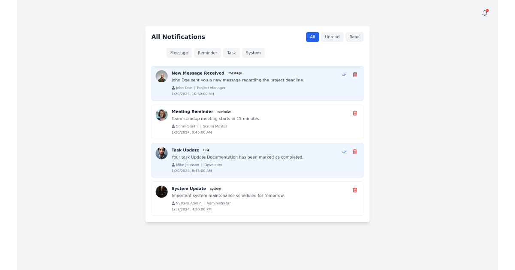The width and height of the screenshot is (515, 270).
Task: Click Sarah Smith's avatar photo
Action: [x=161, y=114]
